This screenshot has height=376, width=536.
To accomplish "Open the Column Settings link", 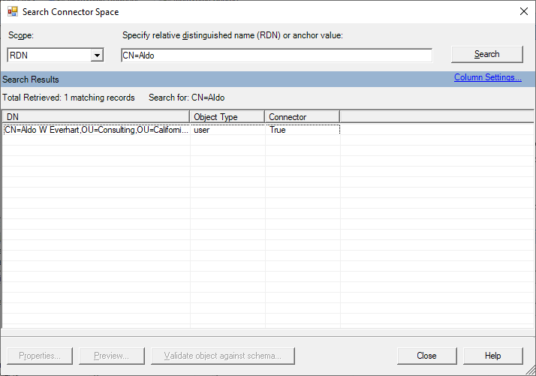I will tap(487, 77).
